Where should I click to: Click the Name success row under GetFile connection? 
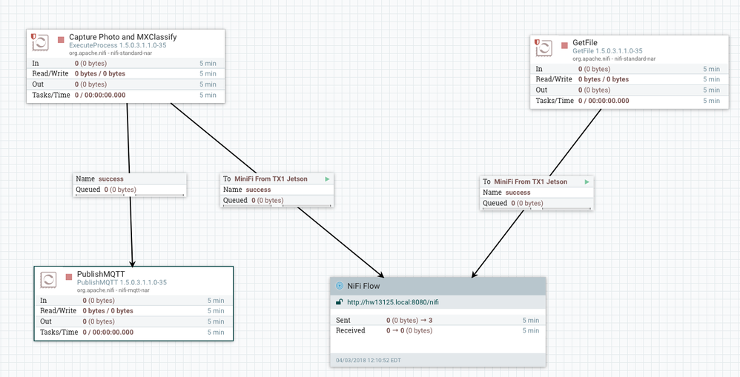point(537,193)
